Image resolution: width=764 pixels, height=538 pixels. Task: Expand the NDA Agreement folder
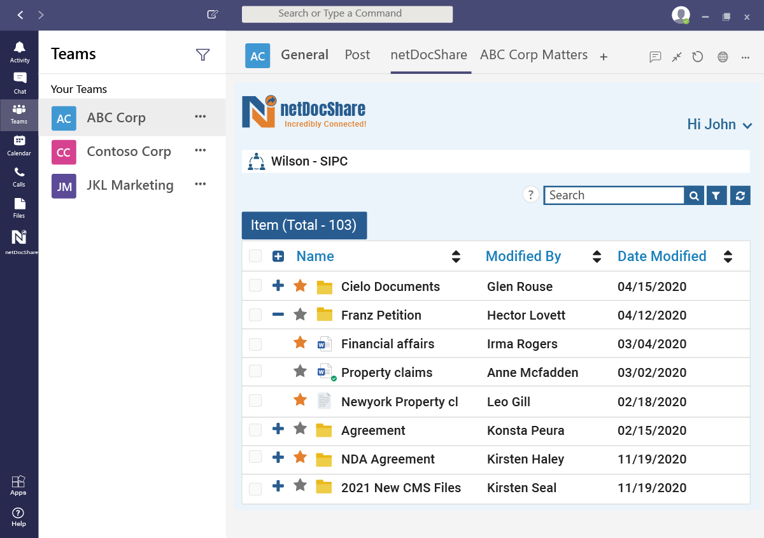point(278,457)
